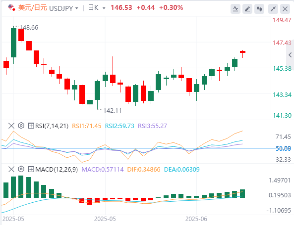Expand the right side panel chevron
Screen dimensions: 294x225
[x=290, y=55]
